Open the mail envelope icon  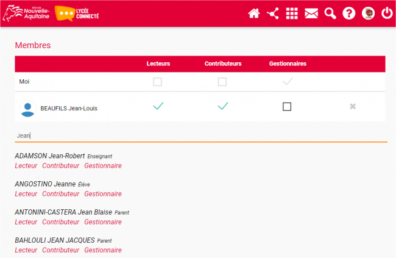point(311,13)
